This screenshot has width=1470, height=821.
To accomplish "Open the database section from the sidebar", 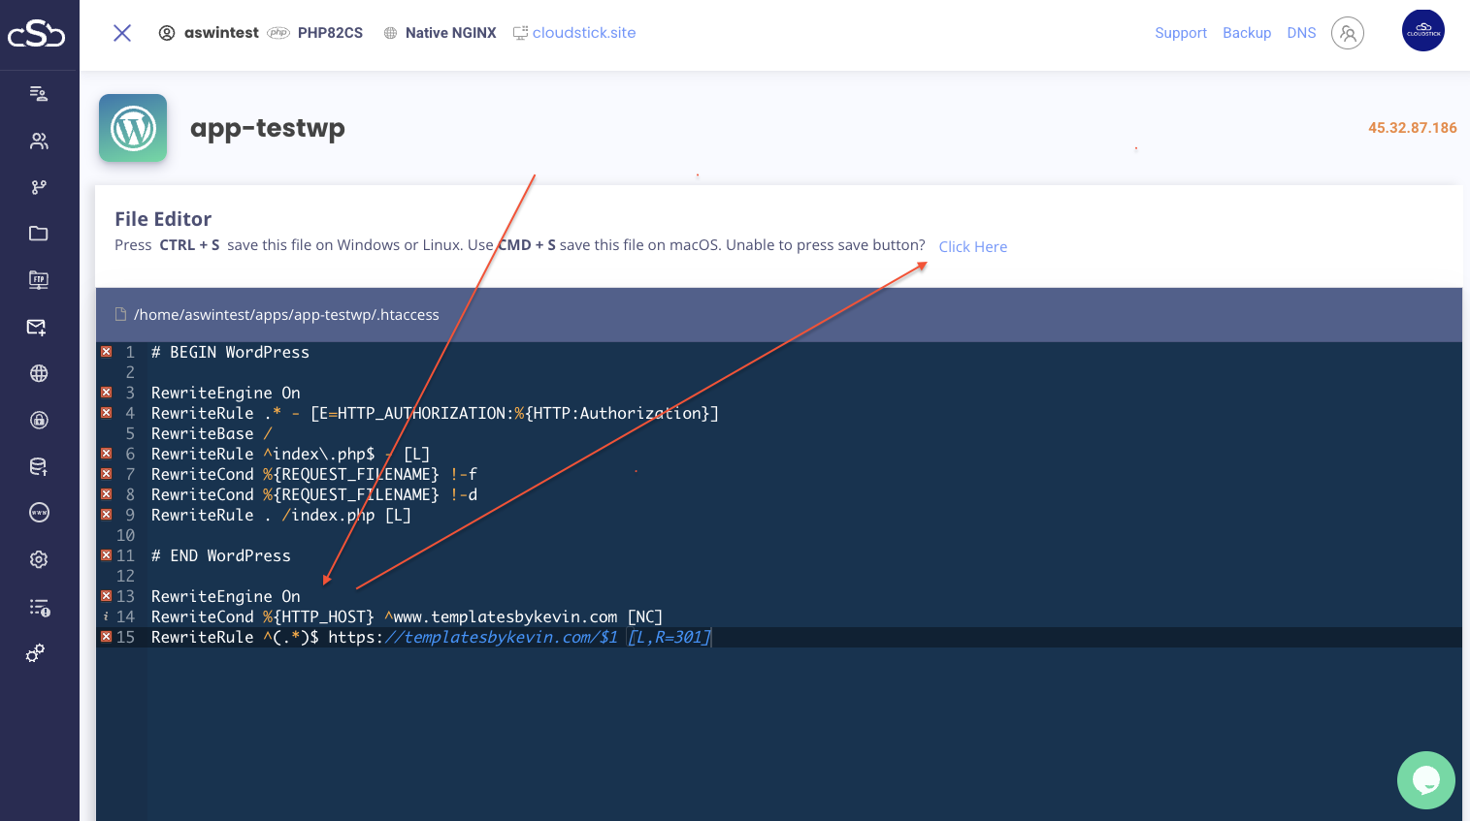I will tap(39, 466).
